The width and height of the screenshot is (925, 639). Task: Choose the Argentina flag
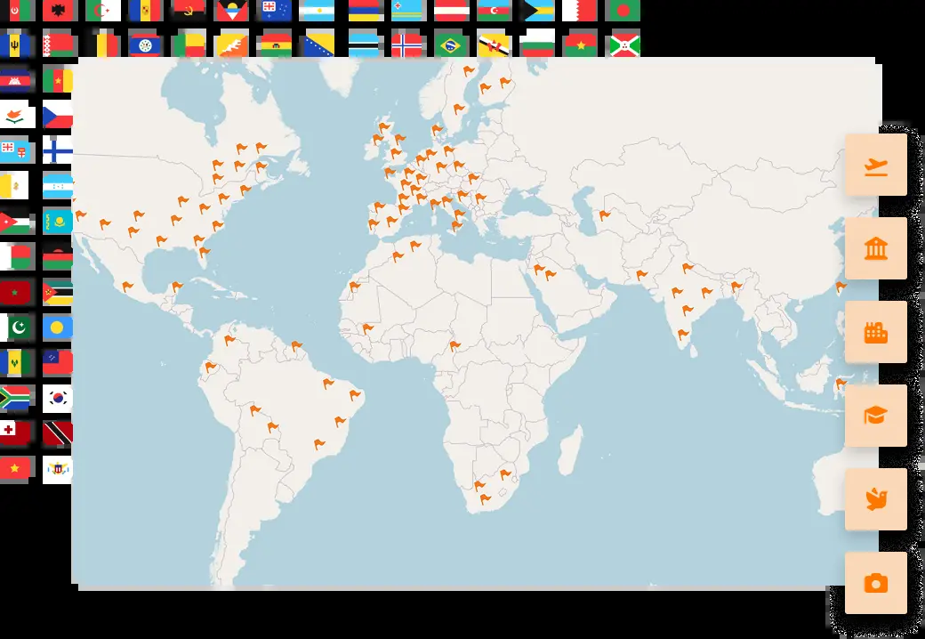coord(317,10)
